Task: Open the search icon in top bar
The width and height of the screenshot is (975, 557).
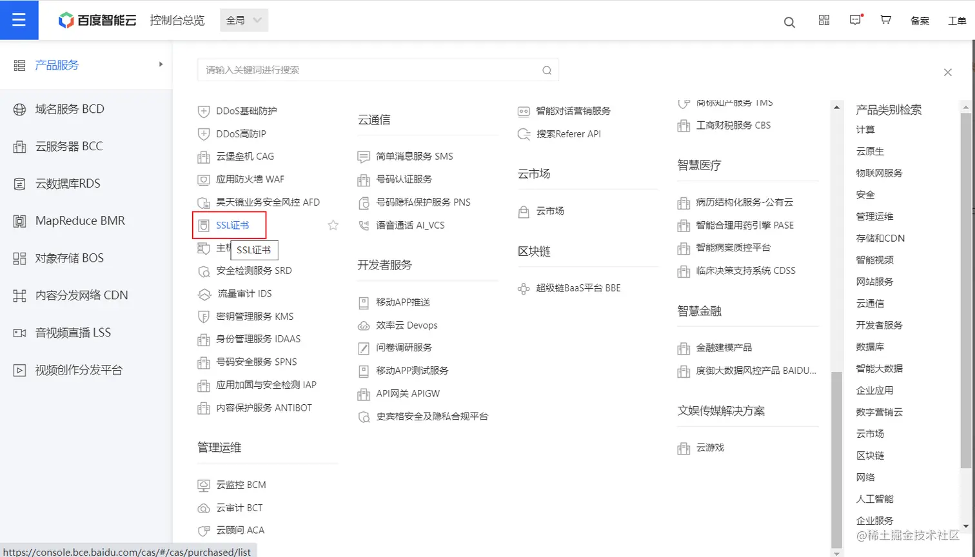Action: [789, 23]
